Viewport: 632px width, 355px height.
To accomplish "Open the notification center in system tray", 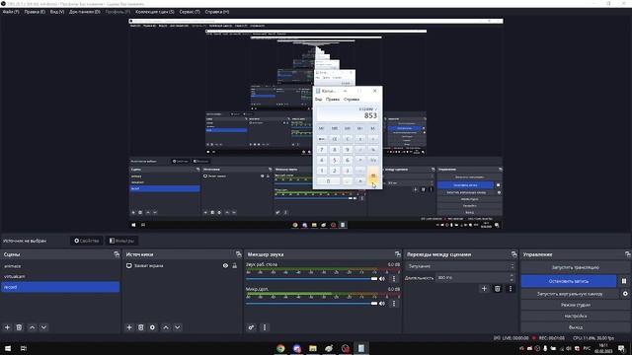I will point(621,348).
